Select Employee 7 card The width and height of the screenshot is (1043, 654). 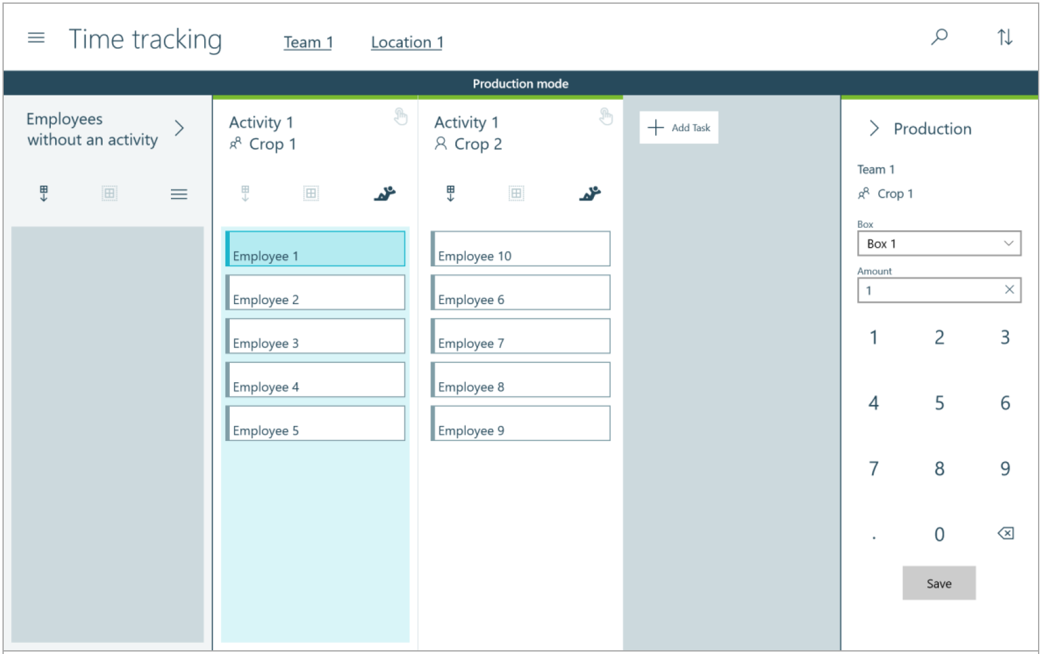(520, 336)
